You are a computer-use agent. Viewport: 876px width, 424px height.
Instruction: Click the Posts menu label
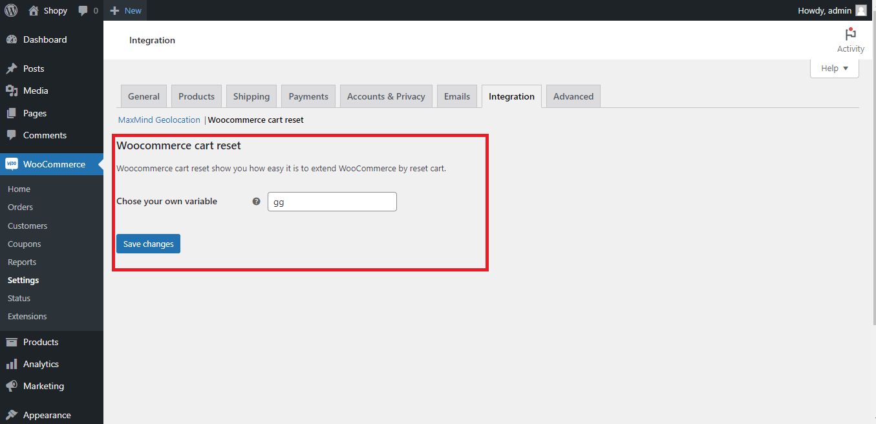point(34,69)
